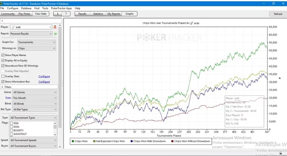Open the Winnings in Chips dropdown
This screenshot has height=156, width=287.
(36, 48)
